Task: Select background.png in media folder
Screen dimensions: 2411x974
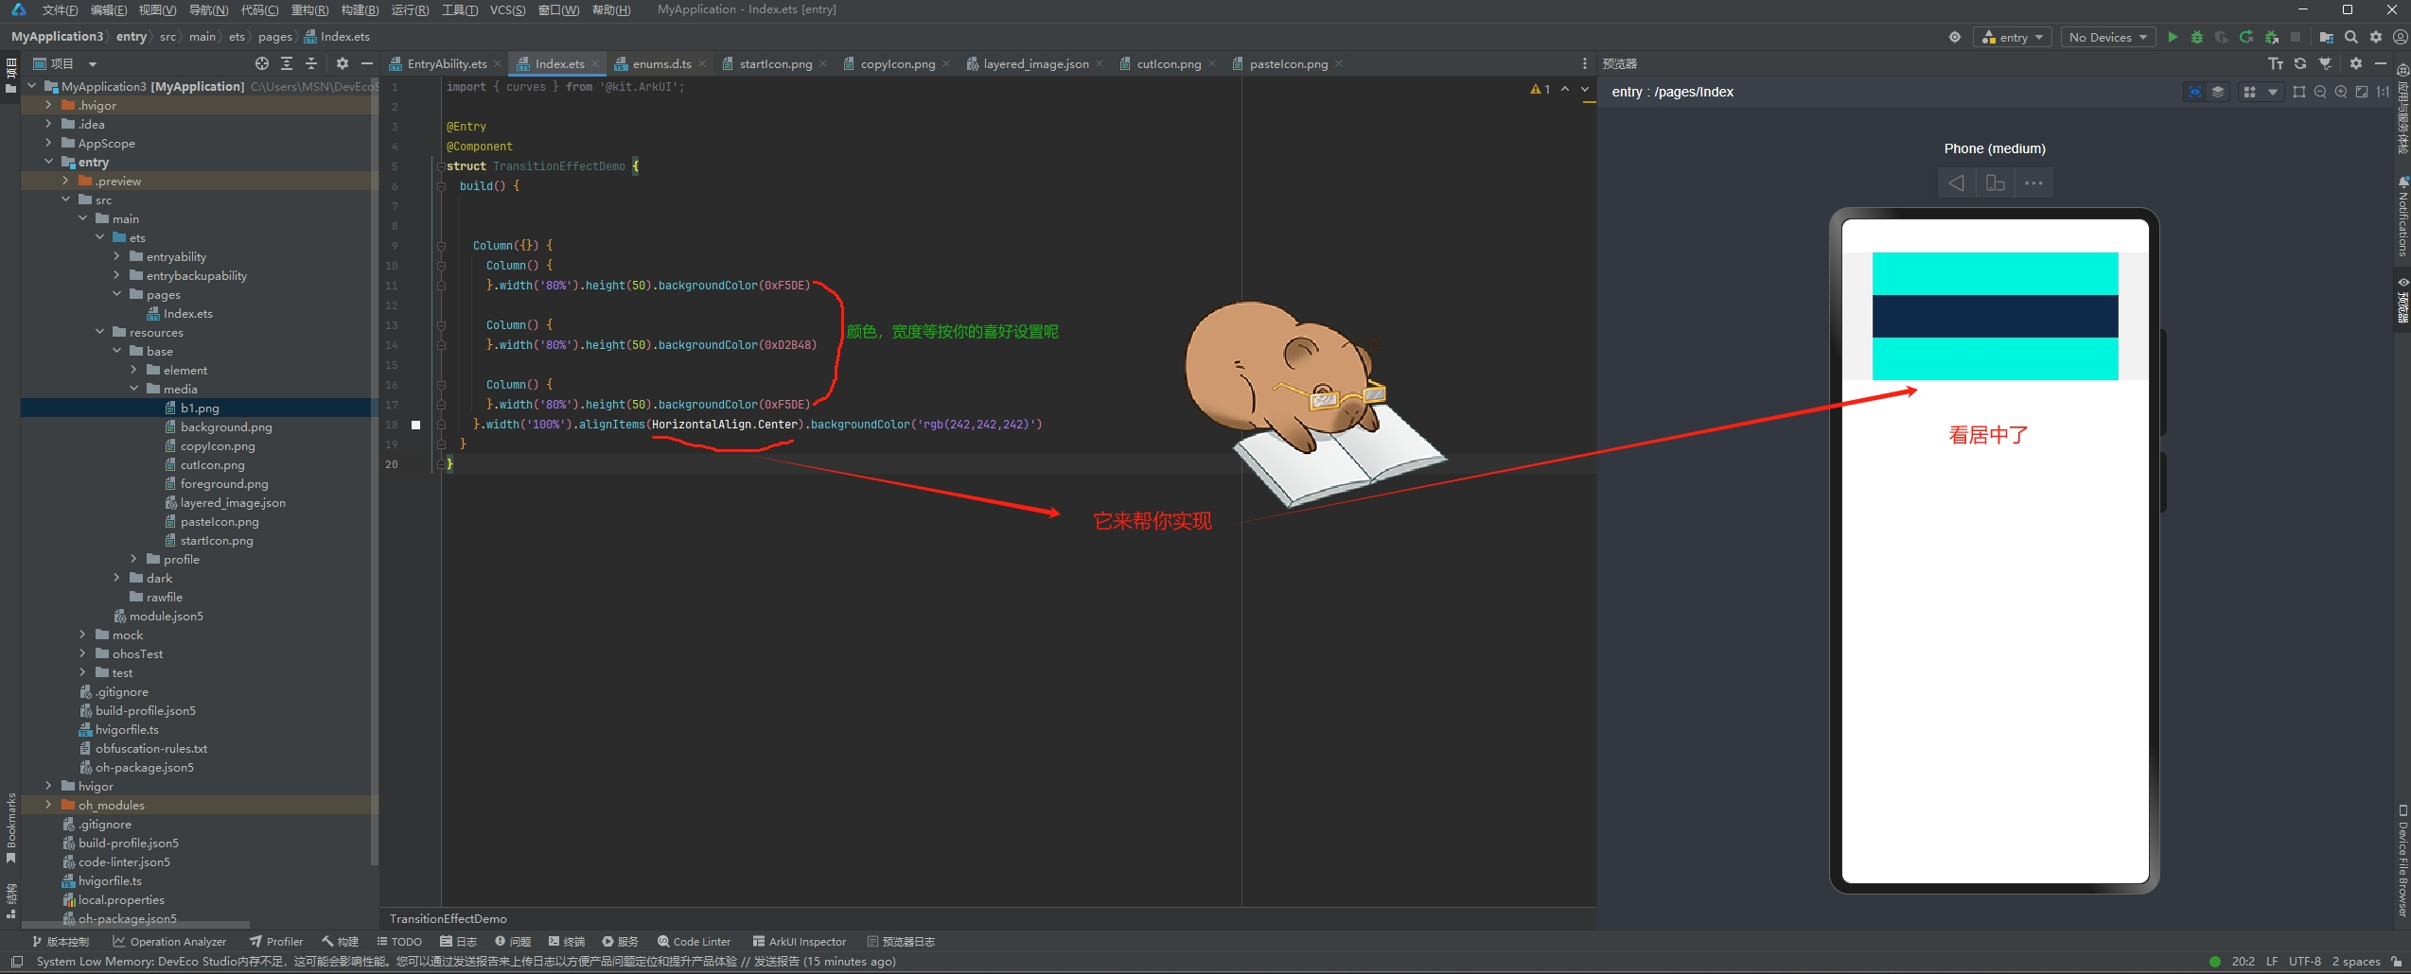Action: tap(225, 426)
